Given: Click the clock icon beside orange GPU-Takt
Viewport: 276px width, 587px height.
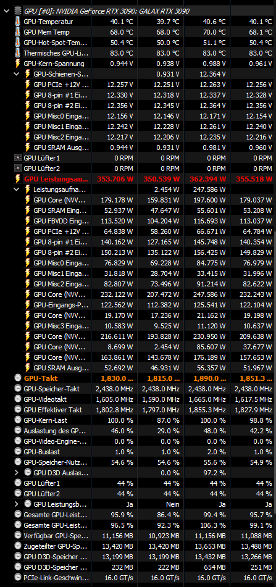Looking at the screenshot, I should click(x=17, y=378).
